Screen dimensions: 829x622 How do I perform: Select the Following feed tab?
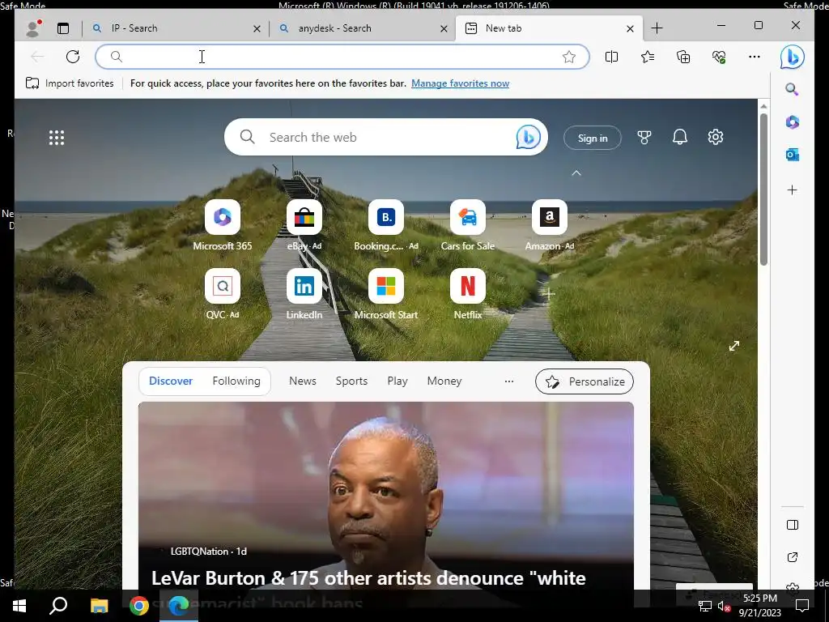point(236,381)
